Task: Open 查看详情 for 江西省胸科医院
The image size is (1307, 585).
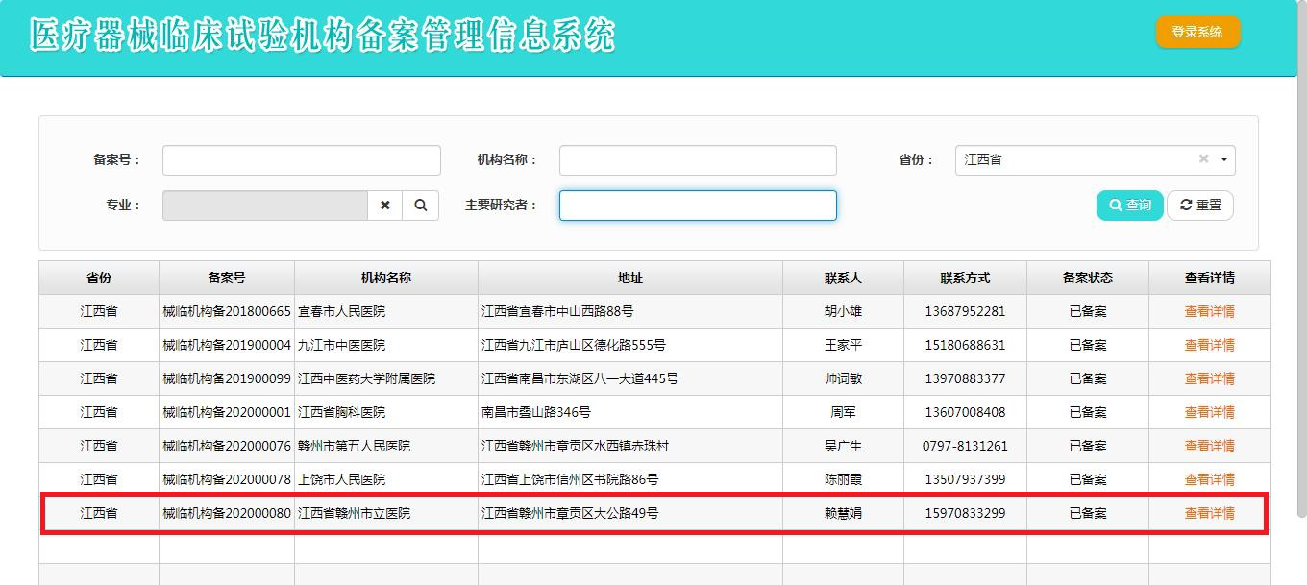Action: coord(1209,412)
